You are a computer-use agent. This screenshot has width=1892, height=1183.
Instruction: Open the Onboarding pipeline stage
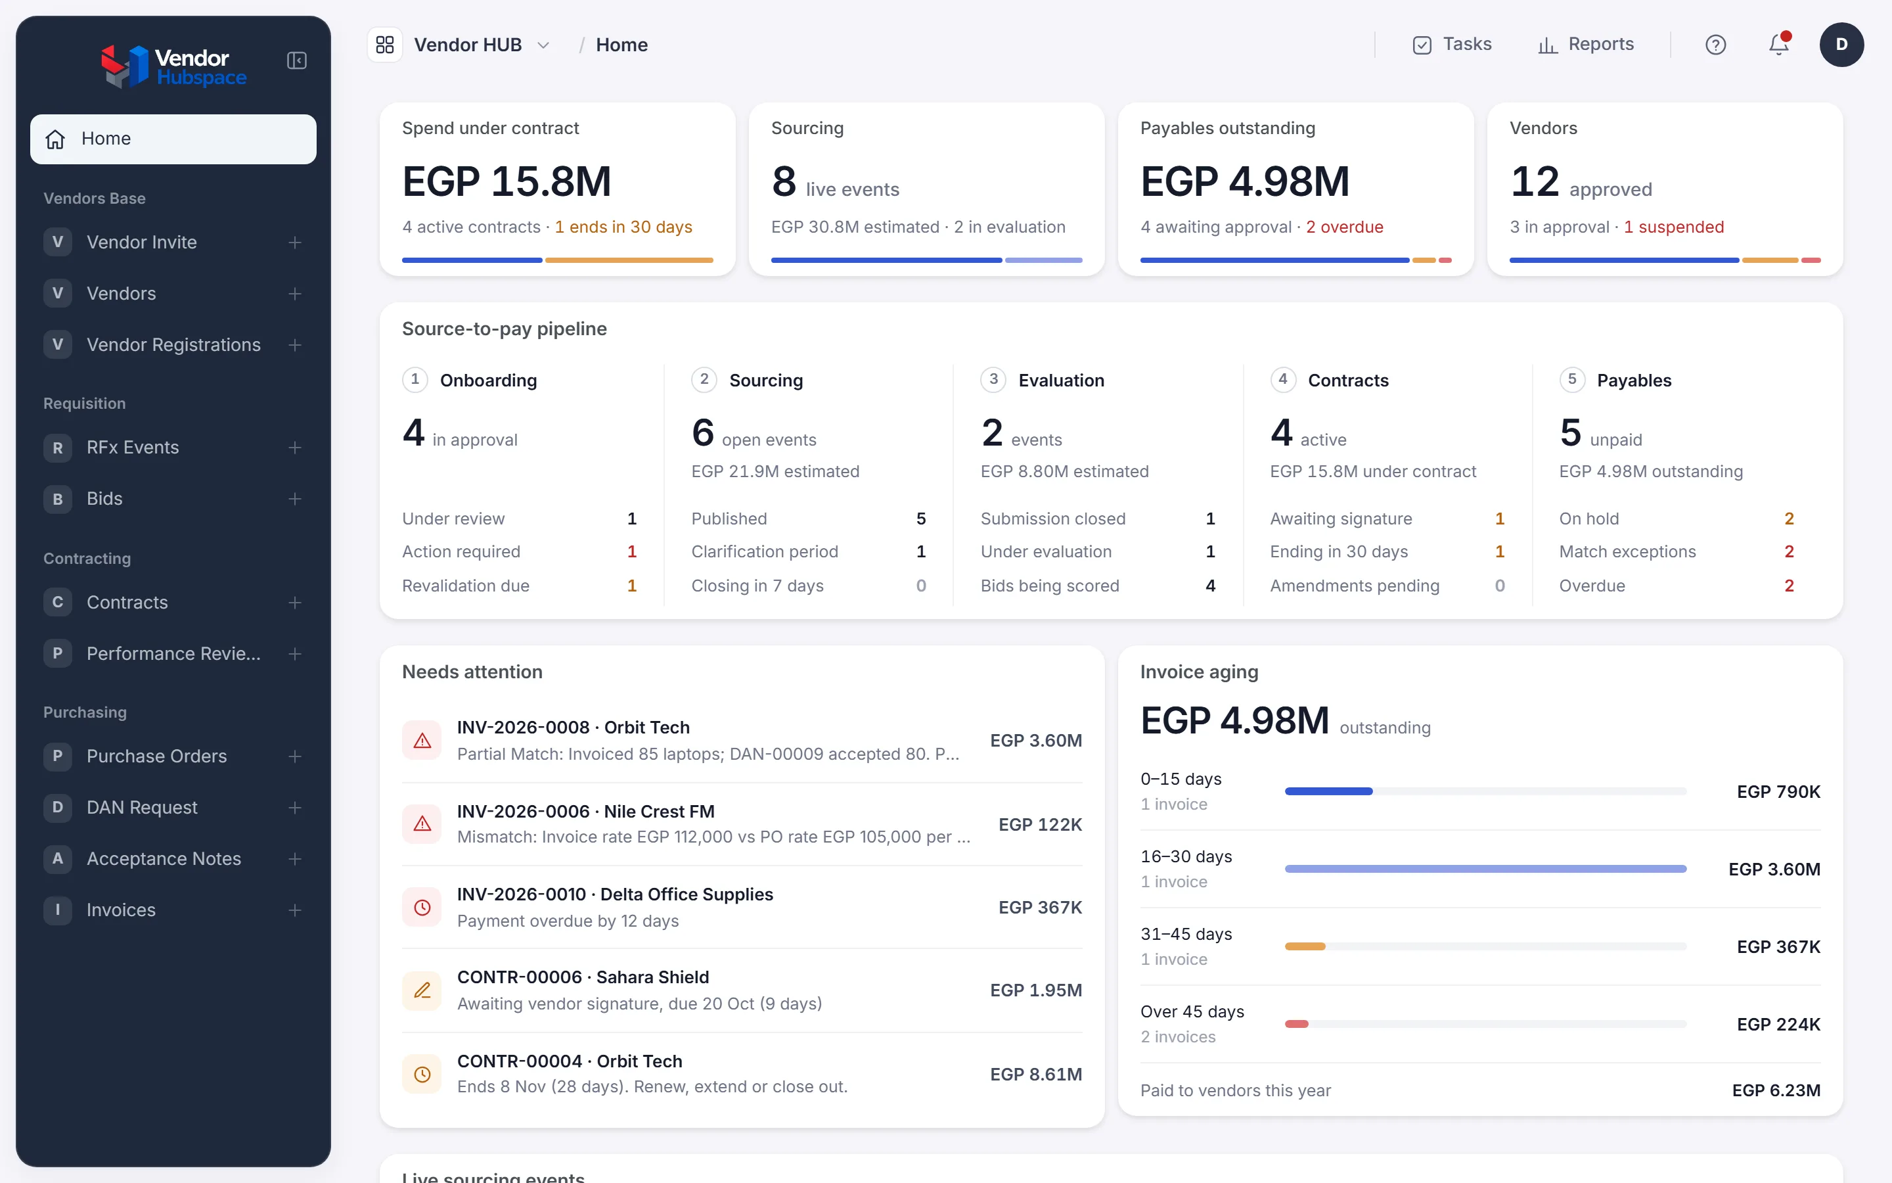click(x=519, y=484)
